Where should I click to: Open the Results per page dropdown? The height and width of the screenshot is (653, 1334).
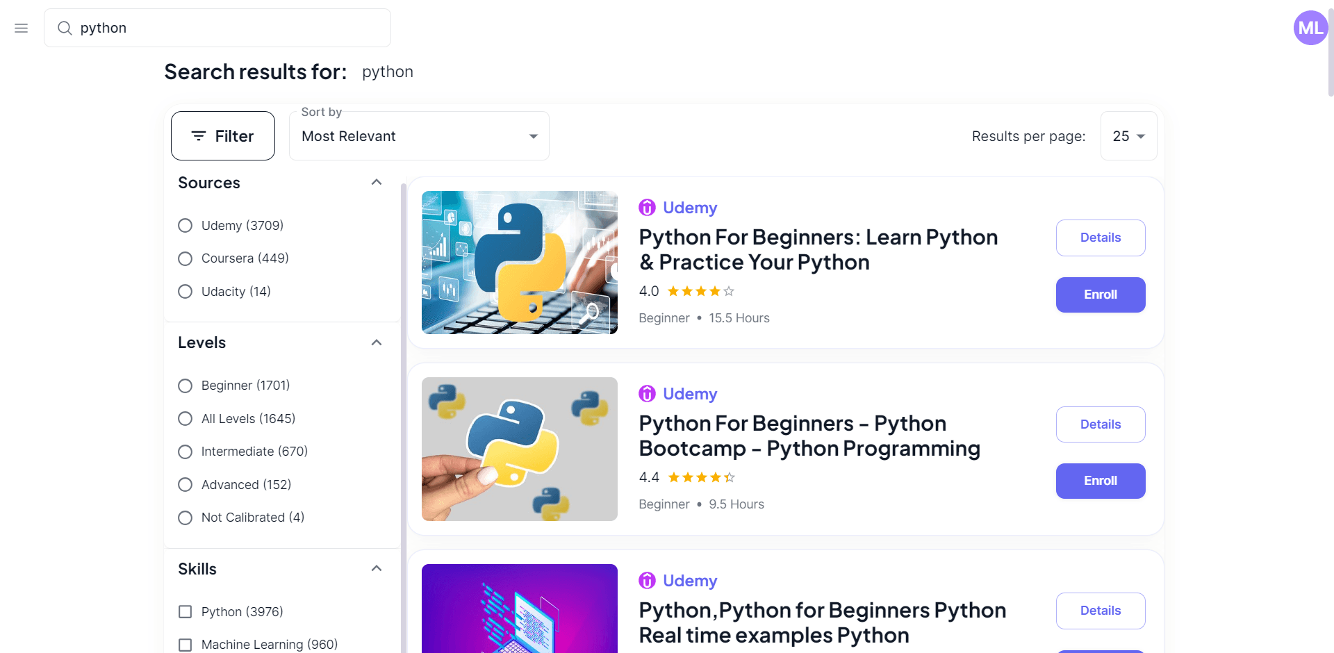coord(1128,136)
